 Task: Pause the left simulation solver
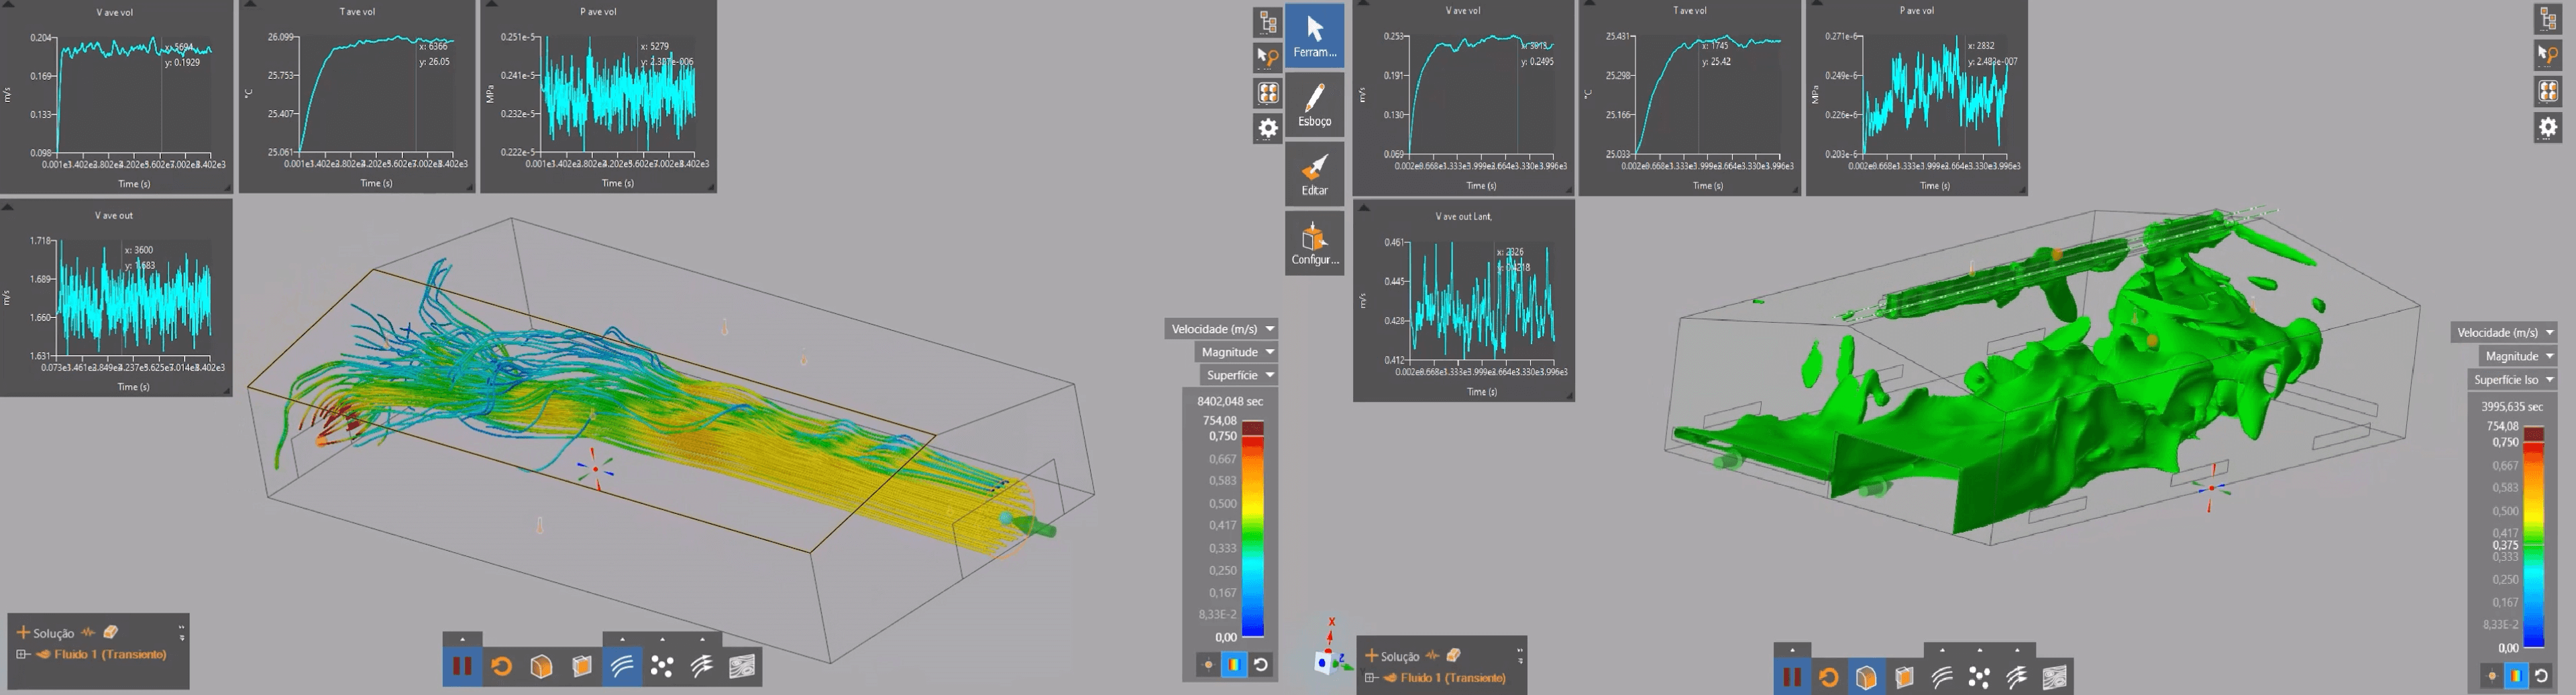462,666
